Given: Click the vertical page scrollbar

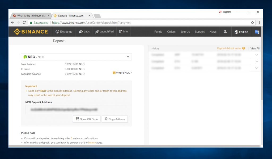Looking at the screenshot, I should coord(262,63).
